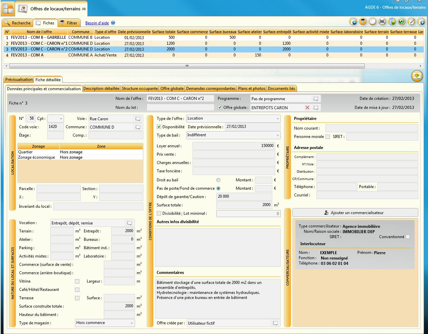This screenshot has height=334, width=428.
Task: Click the Prix vente input field
Action: [234, 154]
